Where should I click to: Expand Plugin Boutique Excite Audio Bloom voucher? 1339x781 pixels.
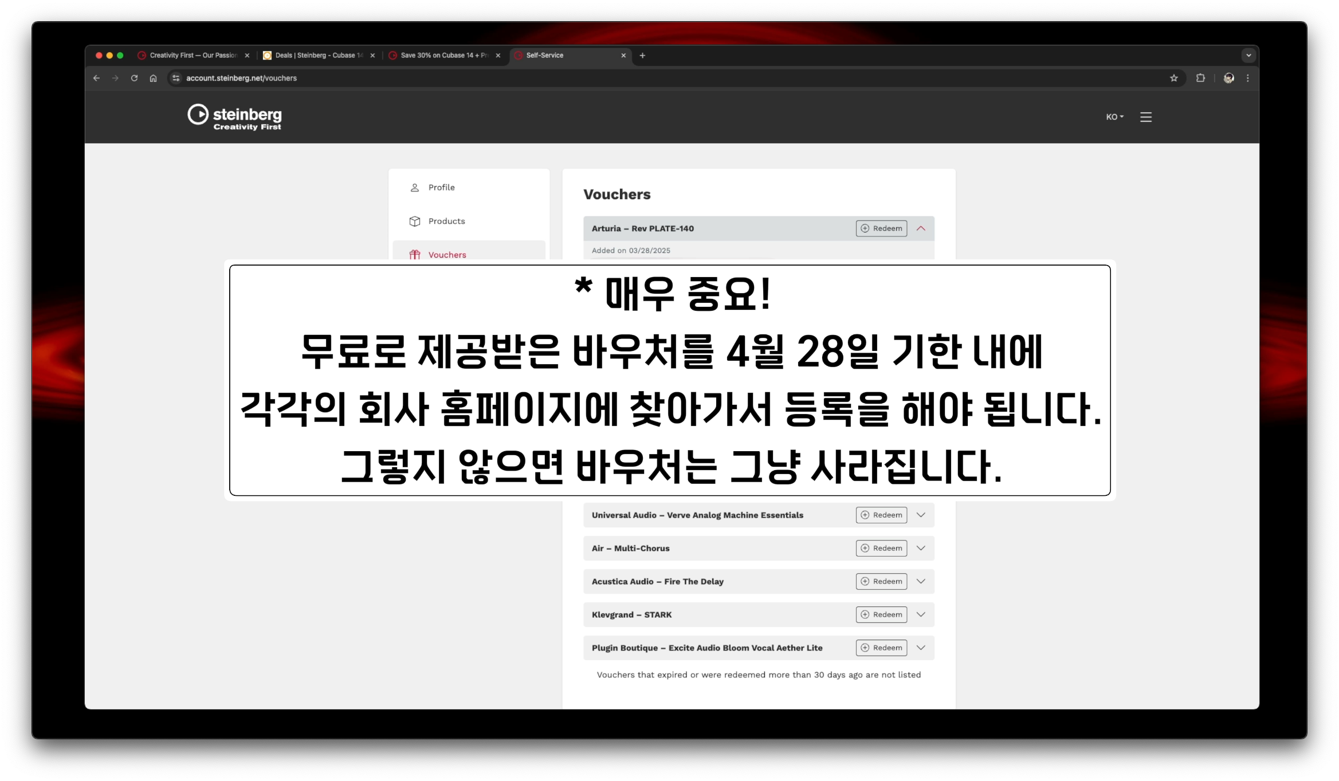[x=921, y=648]
